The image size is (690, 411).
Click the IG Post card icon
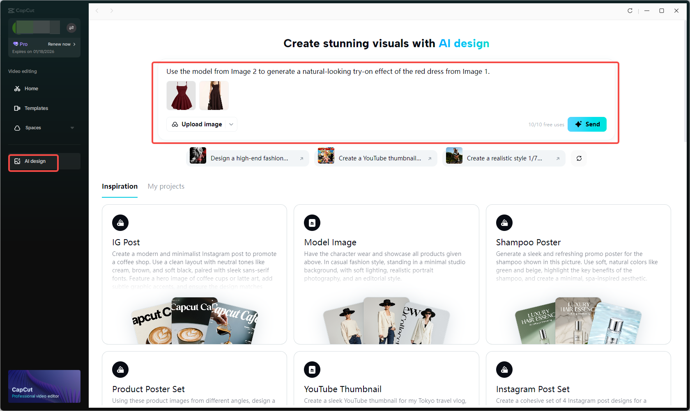click(x=120, y=223)
